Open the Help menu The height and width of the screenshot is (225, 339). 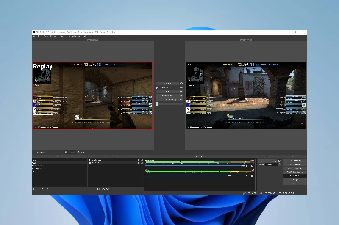tap(91, 36)
